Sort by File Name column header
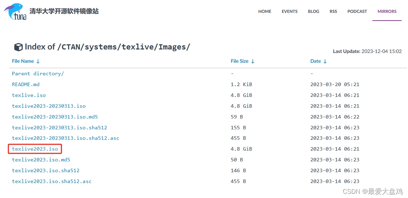 (x=26, y=61)
